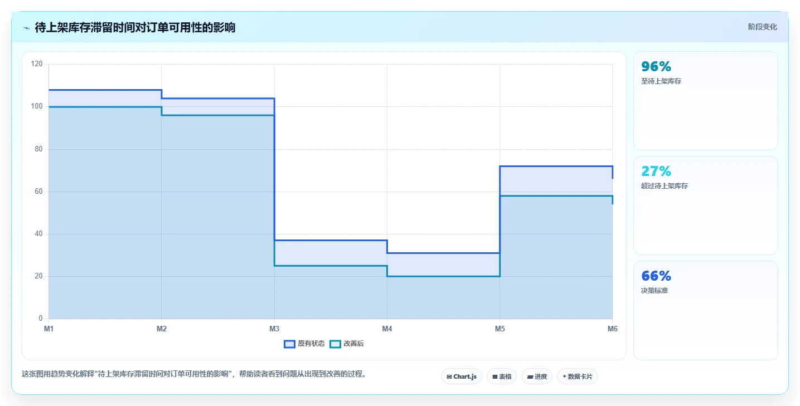Click the 120 y-axis tick label
Image resolution: width=800 pixels, height=406 pixels.
[x=37, y=64]
